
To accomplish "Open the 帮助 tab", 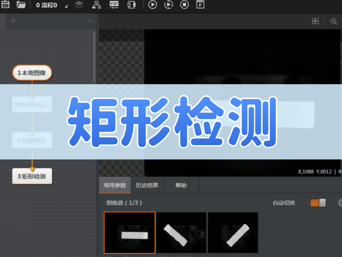I will (181, 185).
